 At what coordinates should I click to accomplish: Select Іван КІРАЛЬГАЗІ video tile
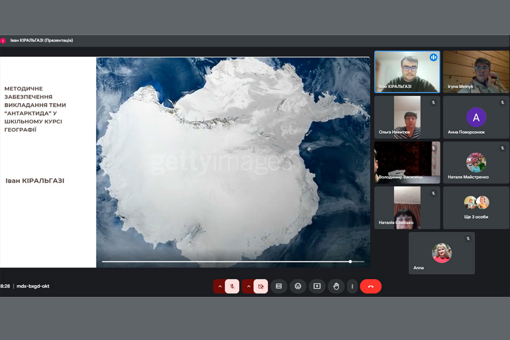click(407, 72)
